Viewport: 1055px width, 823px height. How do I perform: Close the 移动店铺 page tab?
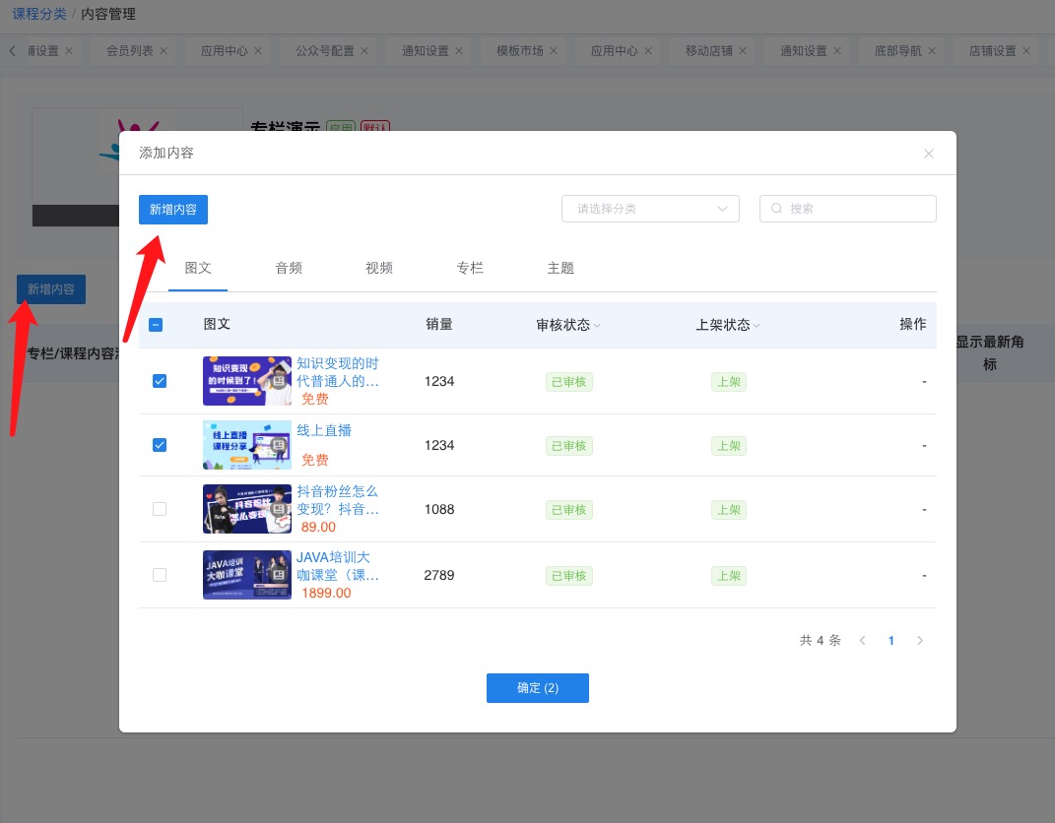[x=743, y=50]
